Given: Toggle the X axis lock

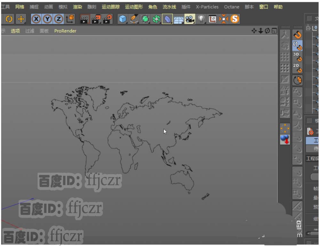Looking at the screenshot, I should tap(36, 19).
